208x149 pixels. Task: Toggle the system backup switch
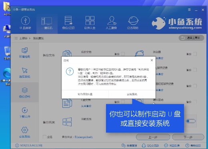click(191, 121)
